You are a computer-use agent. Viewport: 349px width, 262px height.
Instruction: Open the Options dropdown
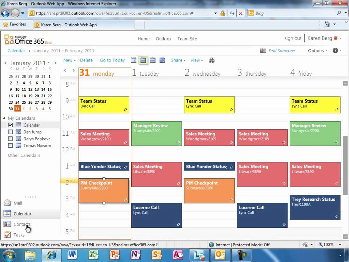click(x=318, y=51)
